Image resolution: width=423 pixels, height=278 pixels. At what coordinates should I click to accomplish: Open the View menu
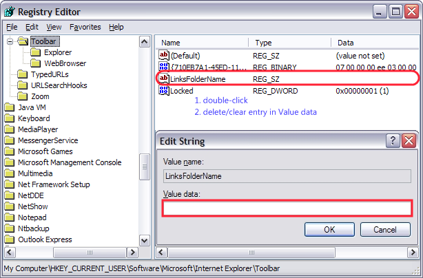click(x=54, y=27)
